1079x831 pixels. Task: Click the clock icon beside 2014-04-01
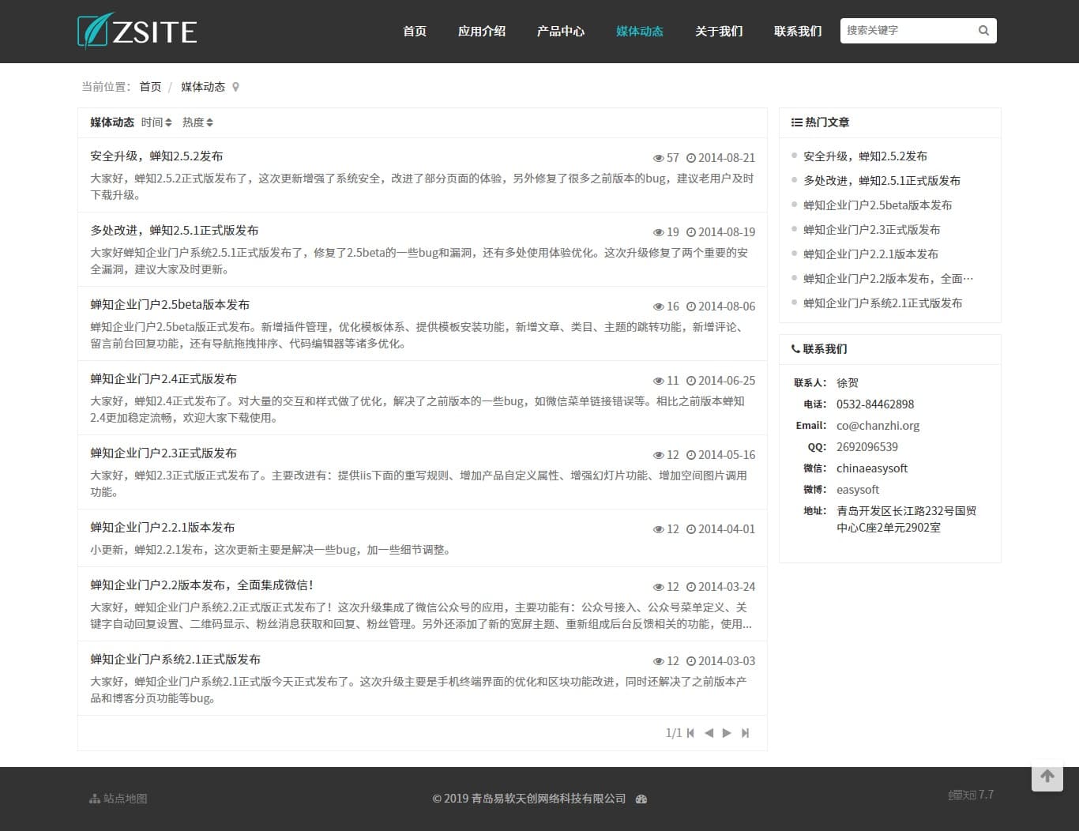click(691, 529)
